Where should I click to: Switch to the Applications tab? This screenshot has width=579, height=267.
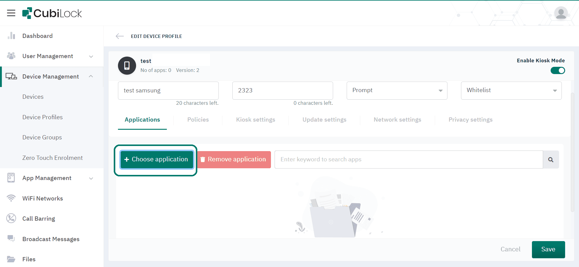[x=142, y=120]
